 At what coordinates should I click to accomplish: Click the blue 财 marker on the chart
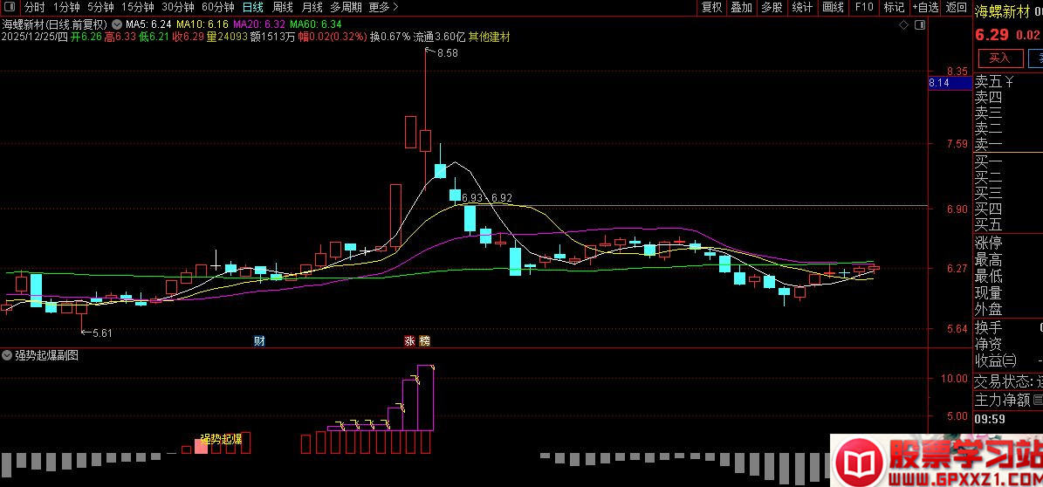tap(259, 340)
